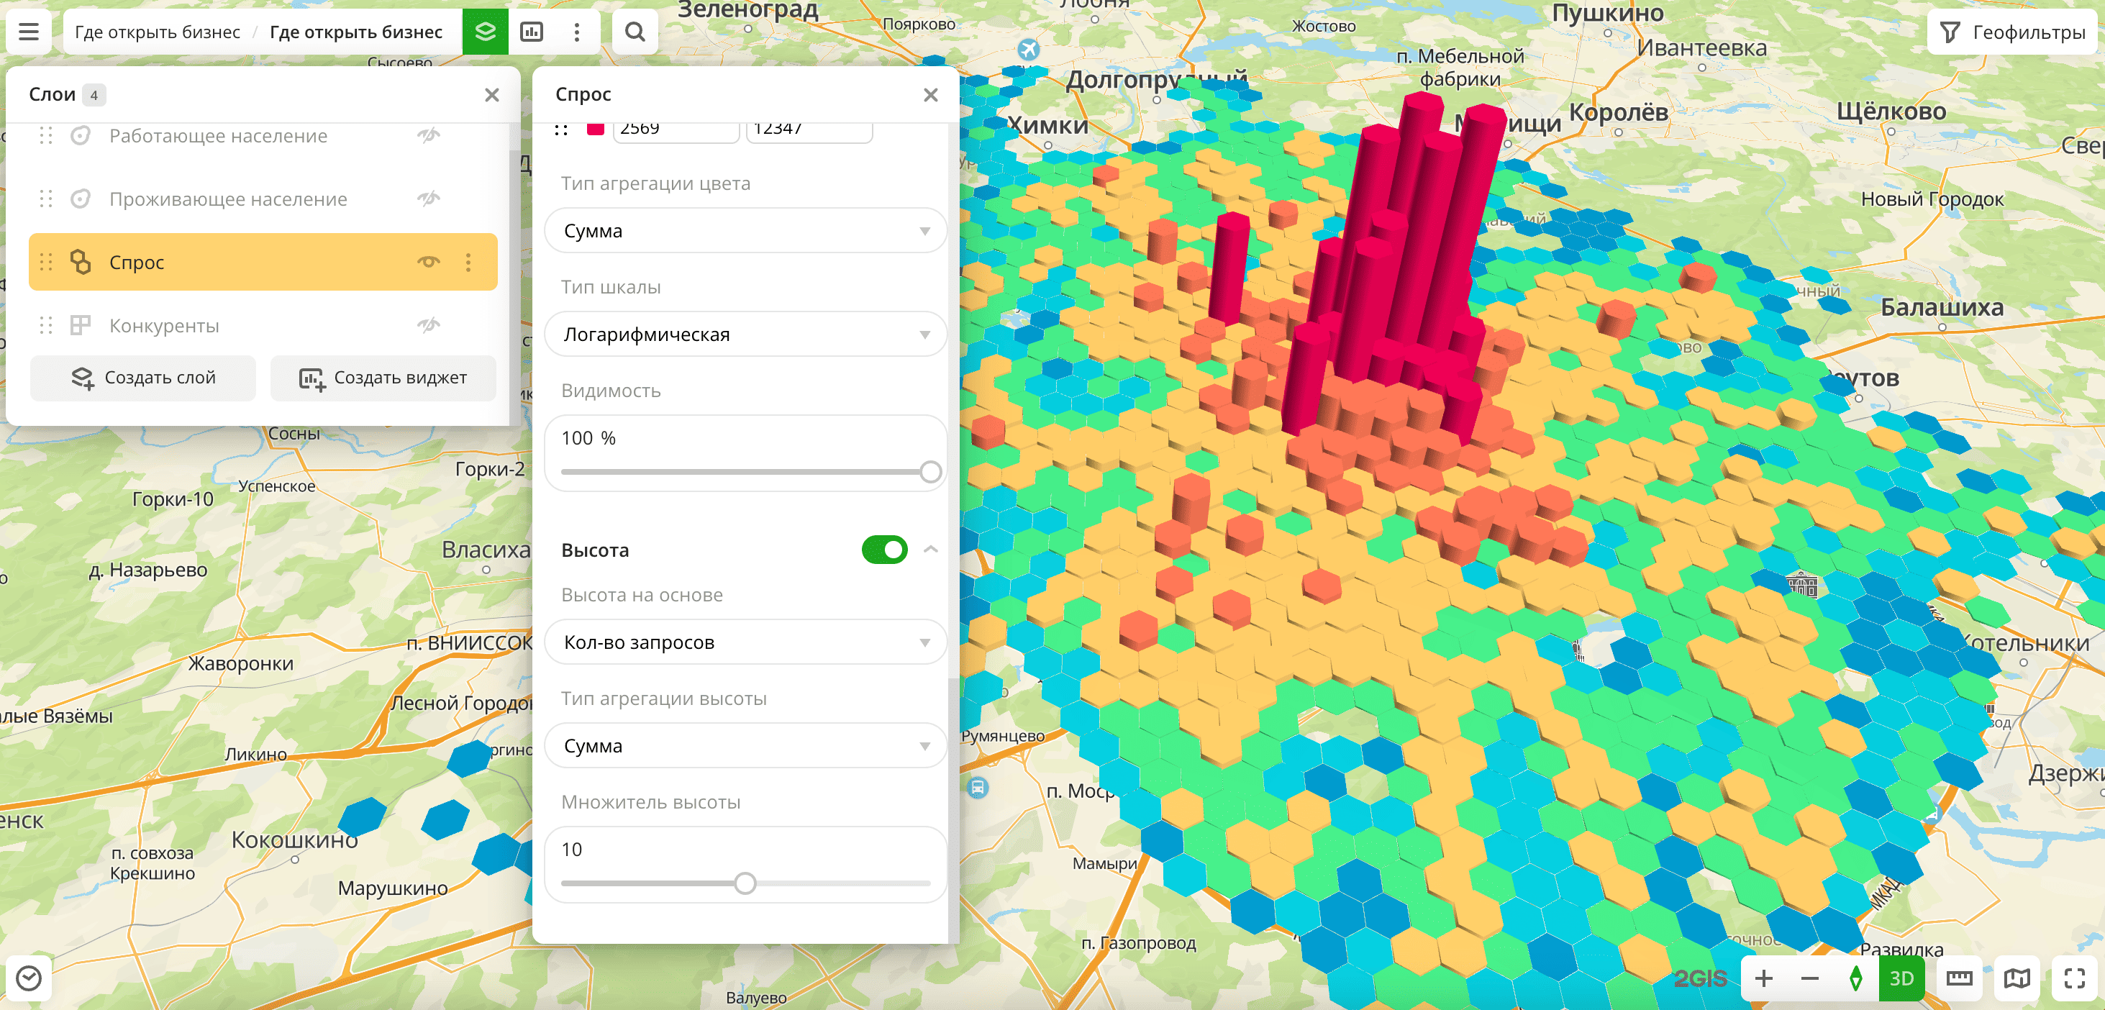Click the map search magnifier icon

coord(635,32)
